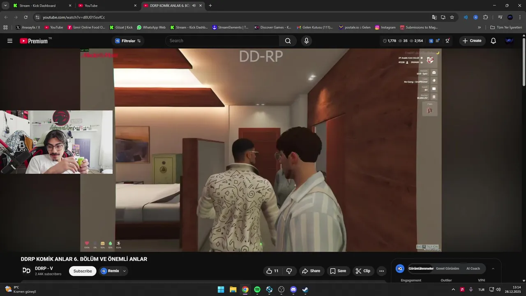Open the weather widget on taskbar
The width and height of the screenshot is (526, 296).
point(20,289)
